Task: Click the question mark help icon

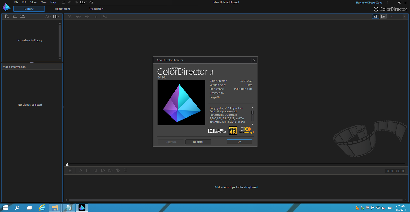Action: [387, 3]
